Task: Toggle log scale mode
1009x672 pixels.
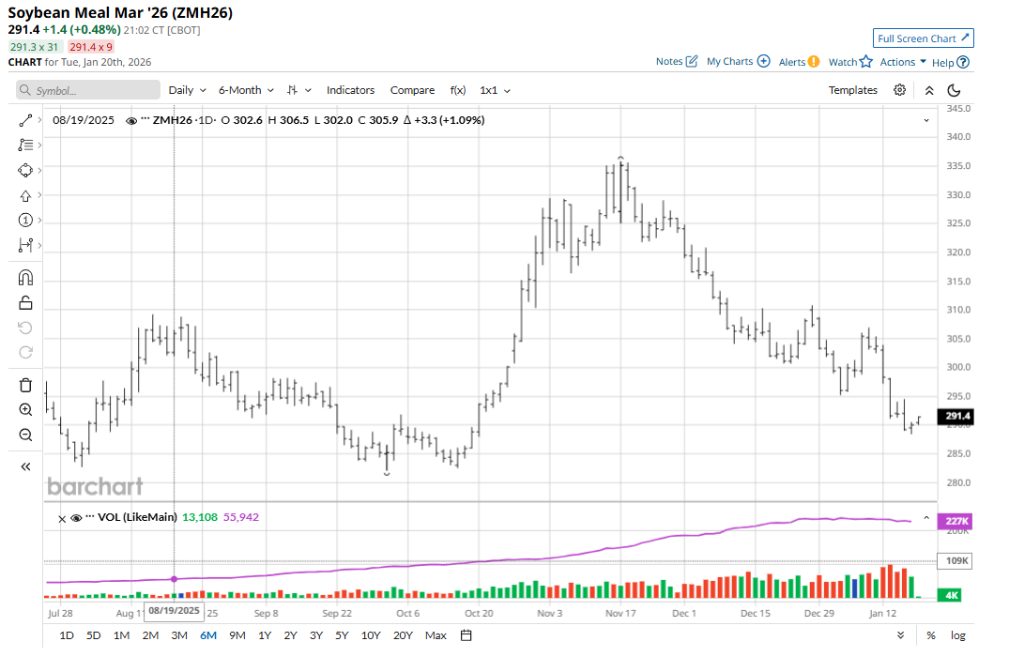Action: pos(958,636)
